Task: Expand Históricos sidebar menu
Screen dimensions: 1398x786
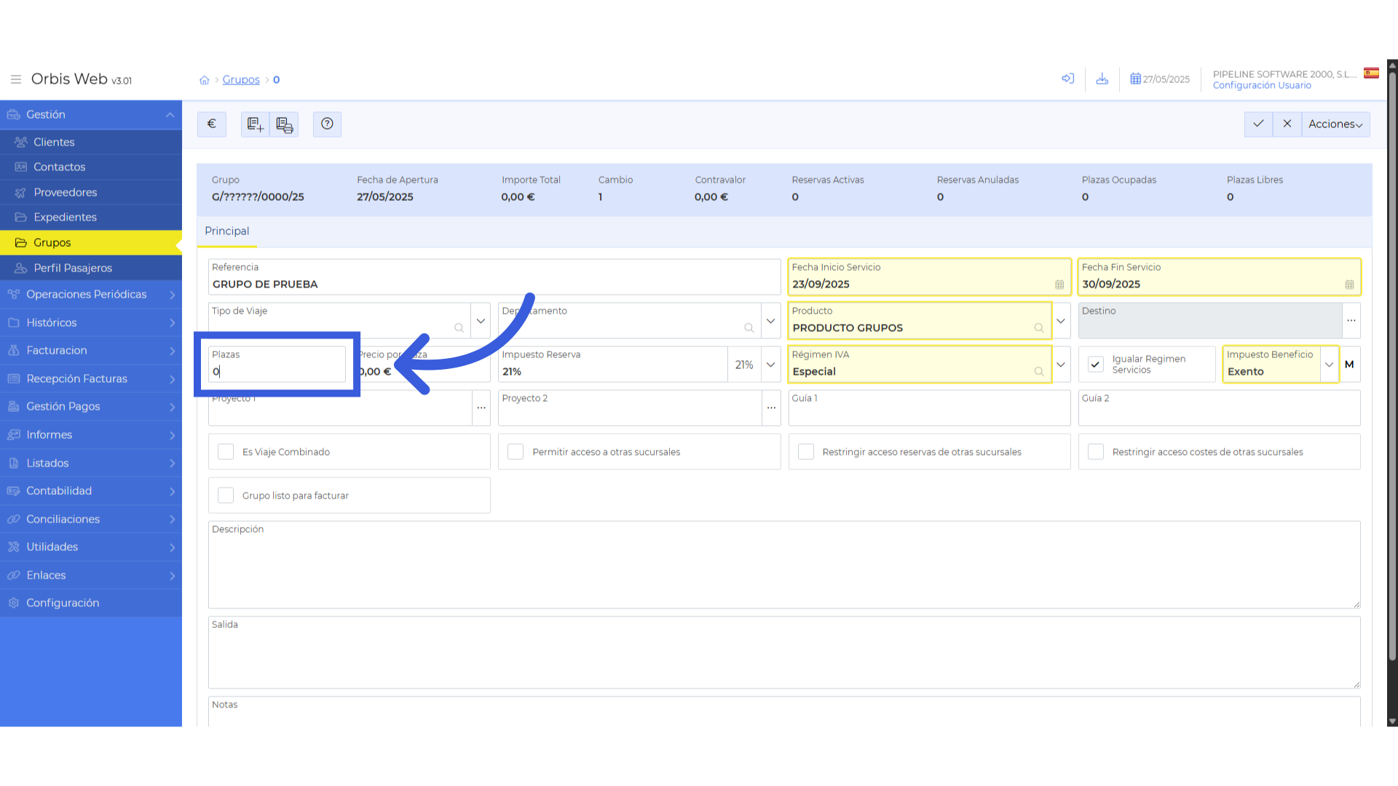Action: (x=91, y=322)
